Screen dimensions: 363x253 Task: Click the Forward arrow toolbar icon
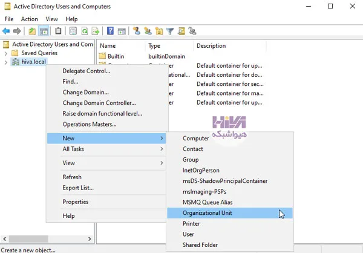tap(17, 31)
